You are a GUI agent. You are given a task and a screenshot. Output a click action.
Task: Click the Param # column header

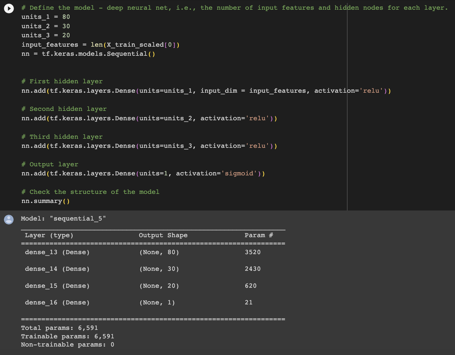click(259, 235)
